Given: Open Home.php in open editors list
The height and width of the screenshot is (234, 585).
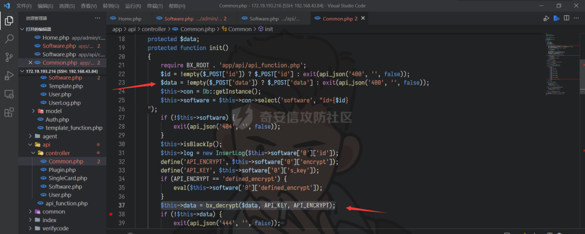Looking at the screenshot, I should pyautogui.click(x=63, y=38).
